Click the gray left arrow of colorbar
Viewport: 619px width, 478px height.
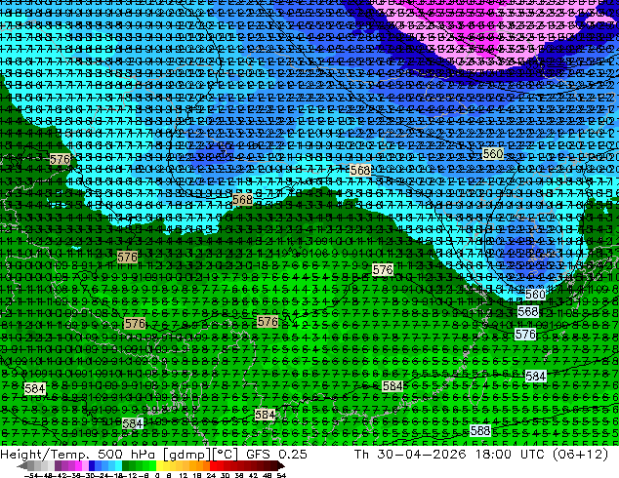pos(21,465)
